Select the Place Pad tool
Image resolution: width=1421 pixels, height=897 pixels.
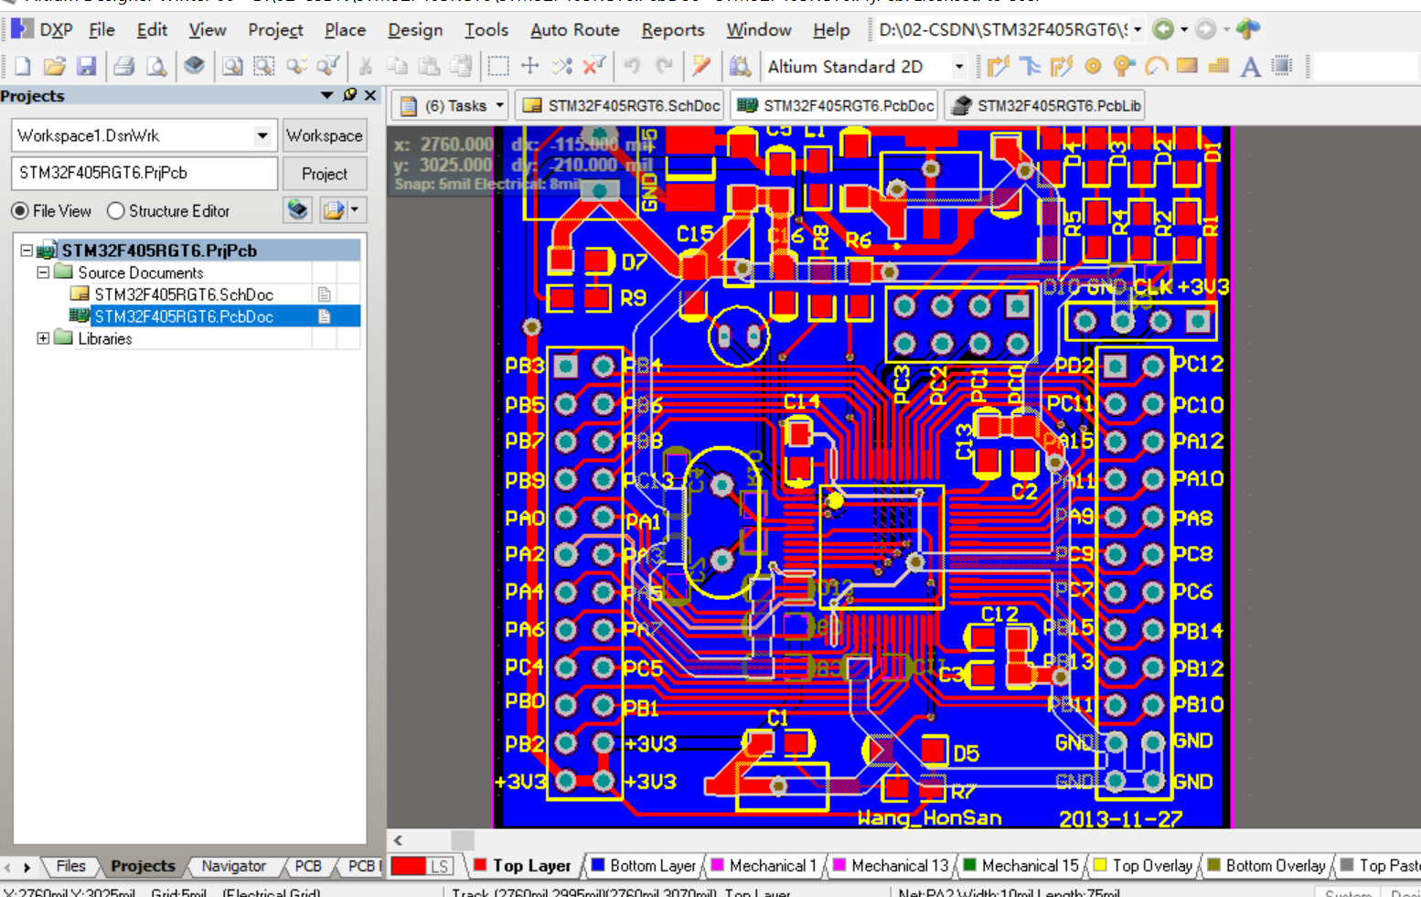pyautogui.click(x=1093, y=66)
